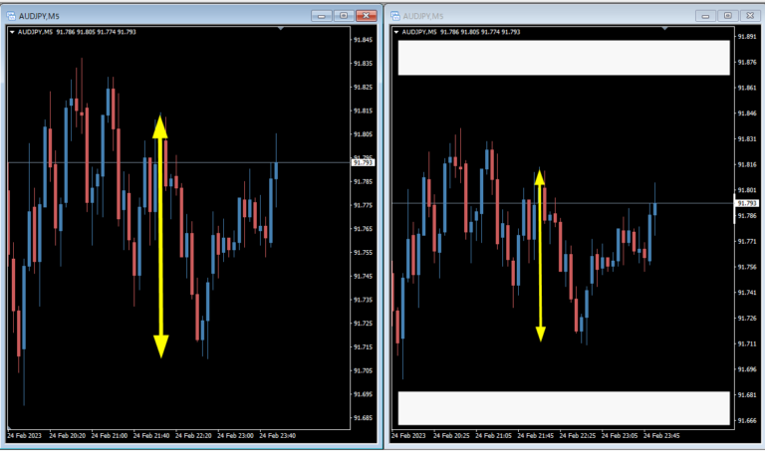
Task: Close the right AUDJPY,M5 chart window
Action: click(749, 15)
